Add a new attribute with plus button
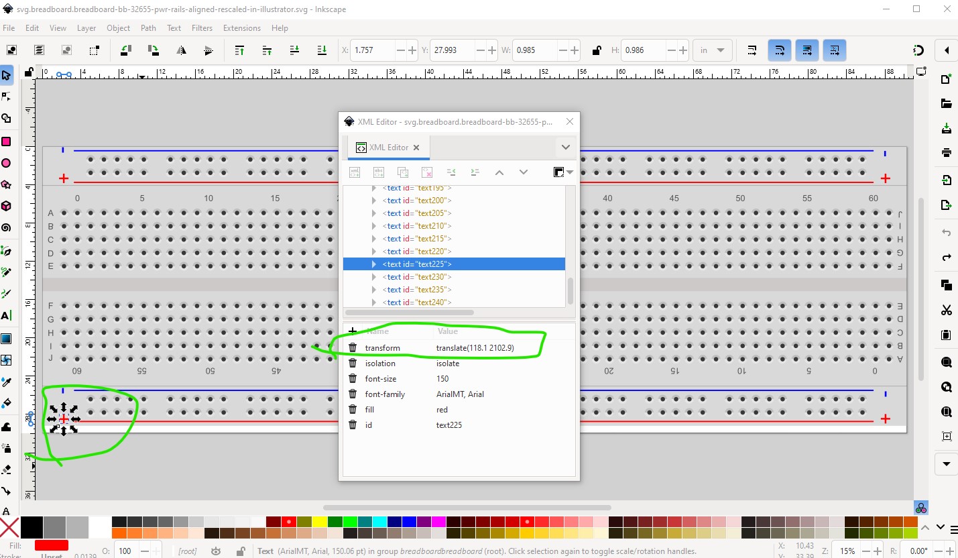The height and width of the screenshot is (558, 958). point(353,331)
